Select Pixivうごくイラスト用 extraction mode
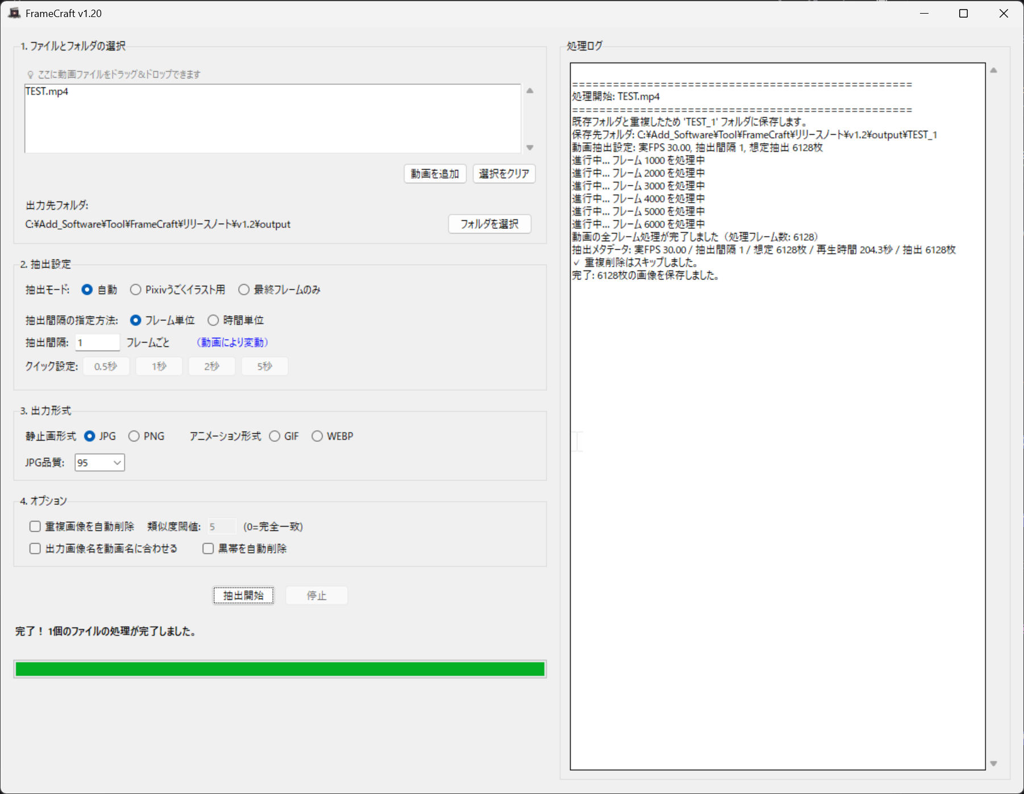 136,290
